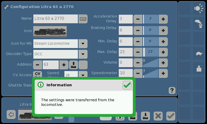207x124 pixels.
Task: Click the back arrow button
Action: [11, 114]
